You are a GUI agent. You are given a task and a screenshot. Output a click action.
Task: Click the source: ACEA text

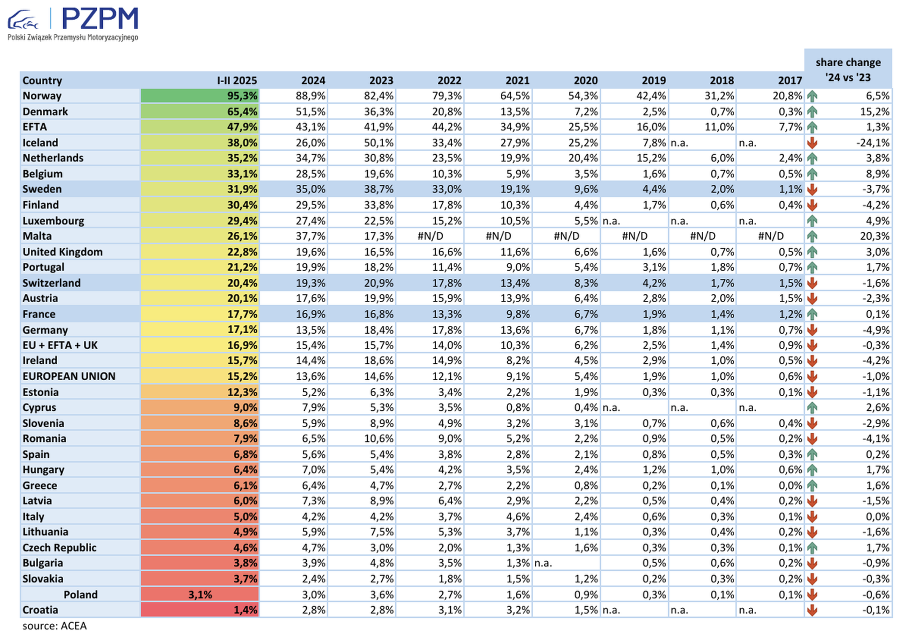click(x=55, y=626)
